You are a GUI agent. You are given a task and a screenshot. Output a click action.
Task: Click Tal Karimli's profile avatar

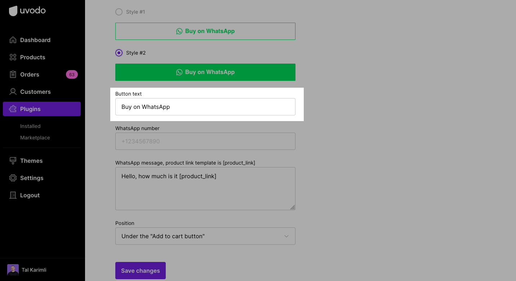[x=13, y=270]
